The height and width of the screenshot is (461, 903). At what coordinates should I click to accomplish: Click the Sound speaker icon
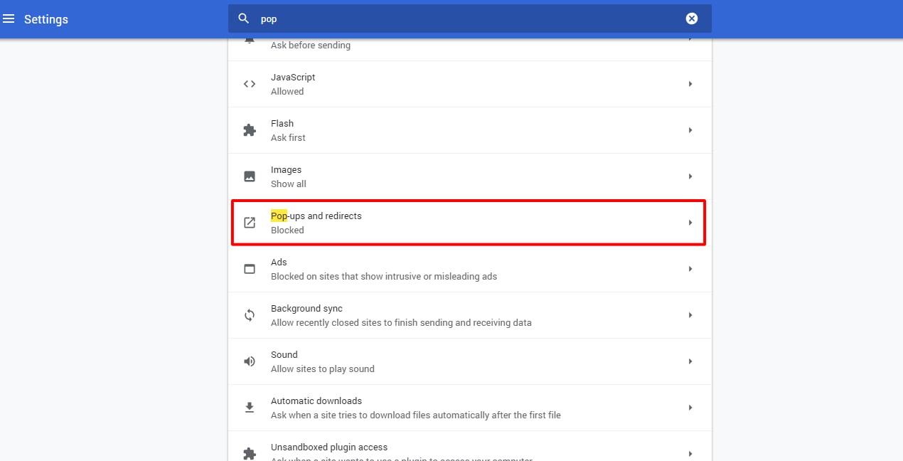pos(250,361)
